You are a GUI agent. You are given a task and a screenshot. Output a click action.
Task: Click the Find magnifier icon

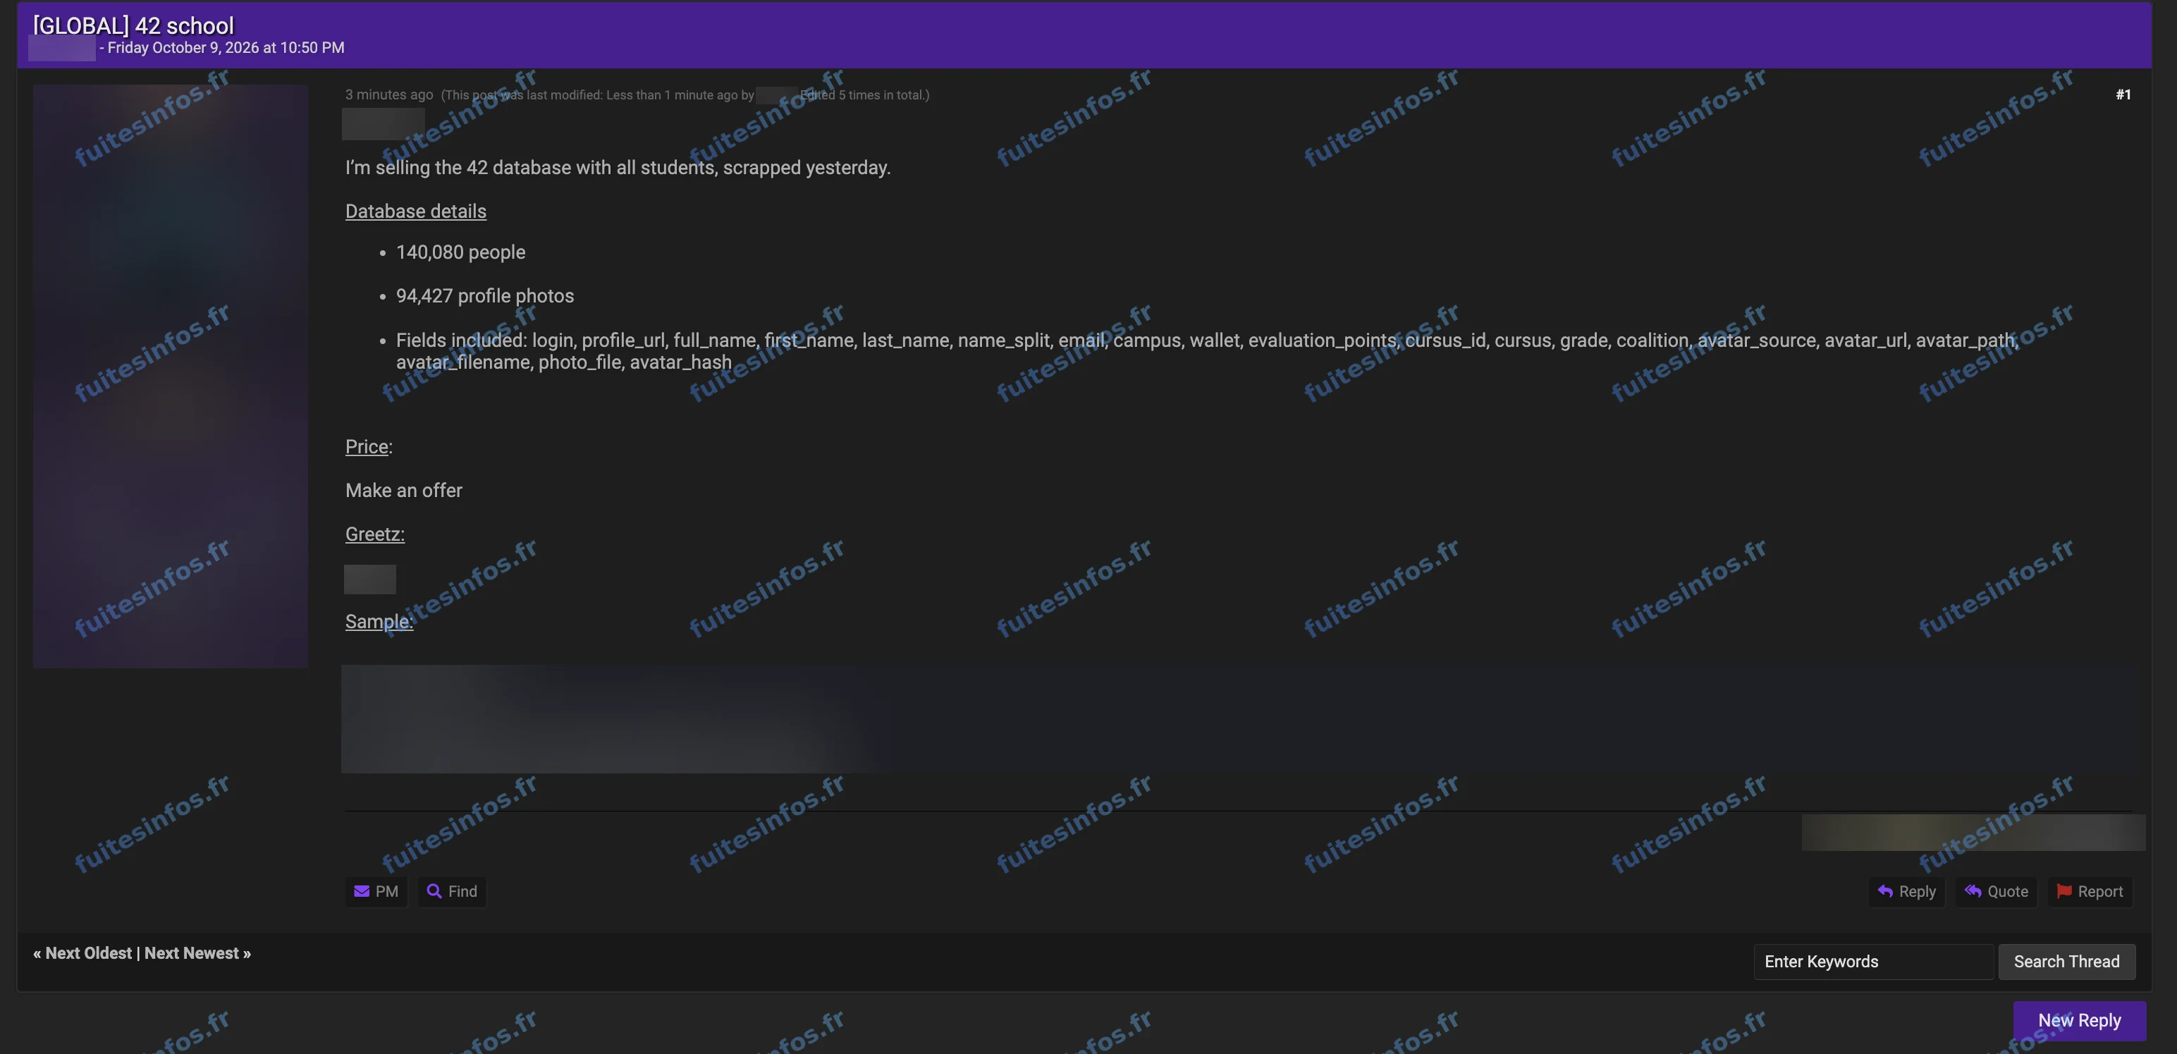pyautogui.click(x=434, y=891)
